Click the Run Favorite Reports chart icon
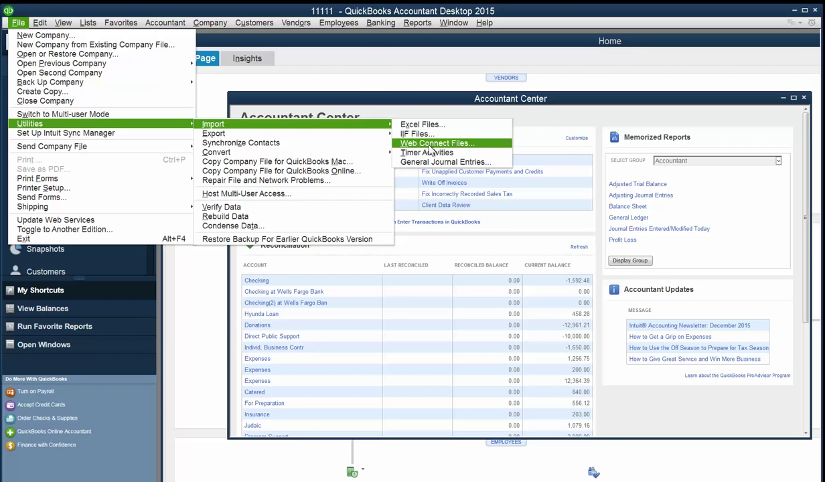Image resolution: width=825 pixels, height=482 pixels. [10, 327]
